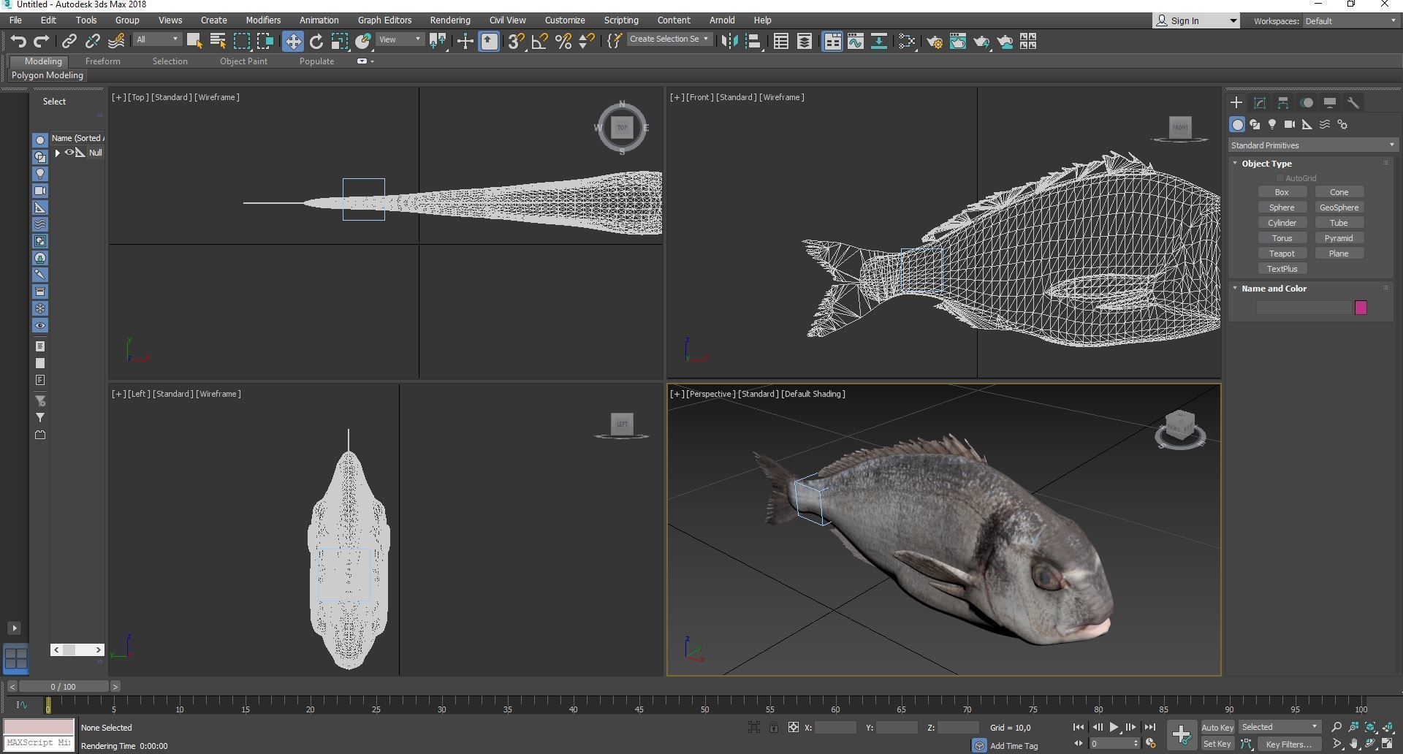Open Standard Primitives dropdown
Screen dimensions: 1403x754
coord(1312,145)
